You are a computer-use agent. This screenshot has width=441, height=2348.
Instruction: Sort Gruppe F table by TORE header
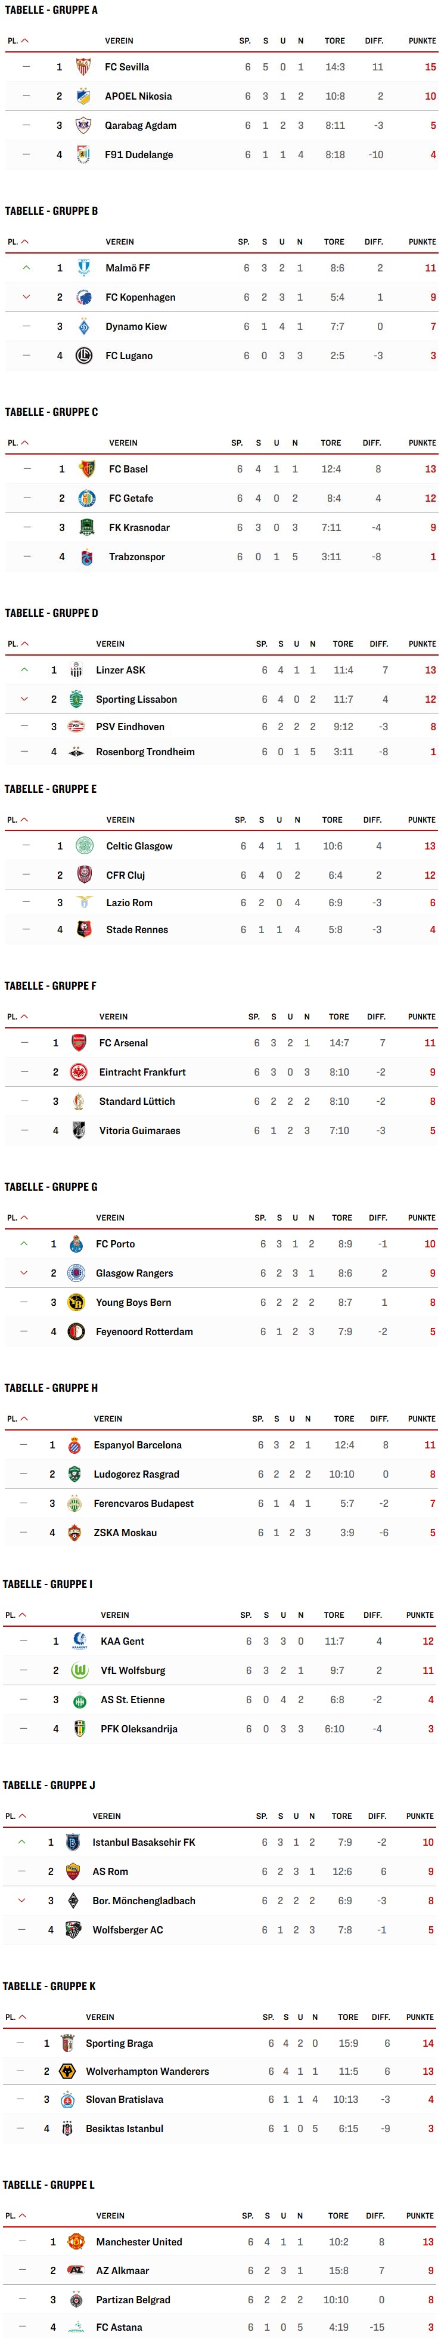pyautogui.click(x=339, y=1017)
